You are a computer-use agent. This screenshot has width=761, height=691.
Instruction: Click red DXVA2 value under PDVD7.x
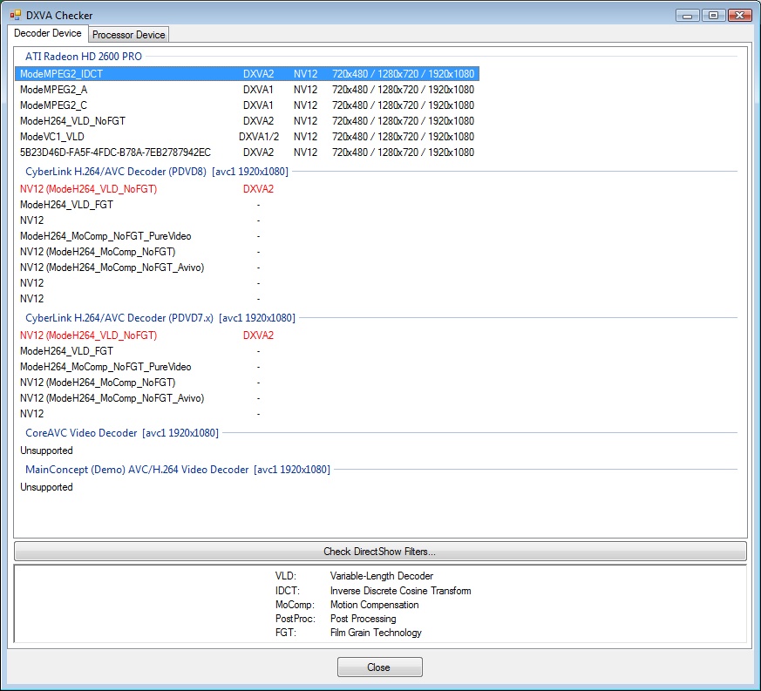tap(258, 335)
